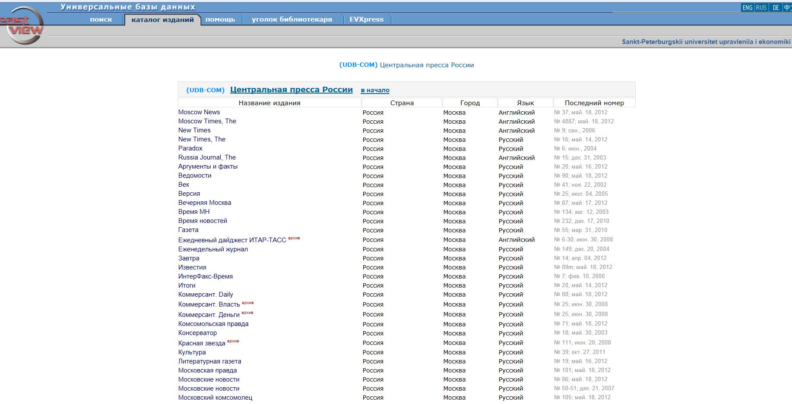Image resolution: width=792 pixels, height=404 pixels.
Task: Open Коммерсант. Daily publication
Action: tap(206, 294)
